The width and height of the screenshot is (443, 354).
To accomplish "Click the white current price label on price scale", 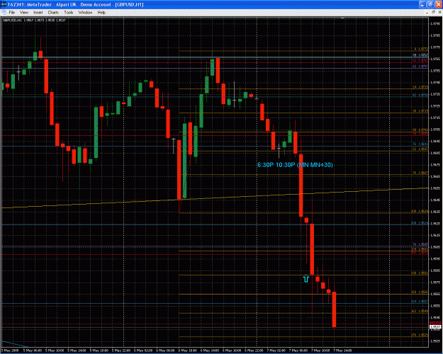I will 434,327.
